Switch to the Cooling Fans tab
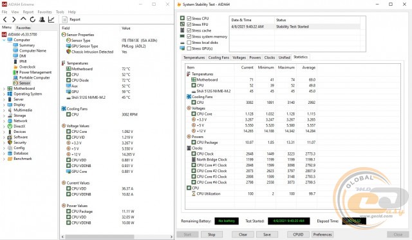Screen dimensions: 412x240 pos(219,57)
